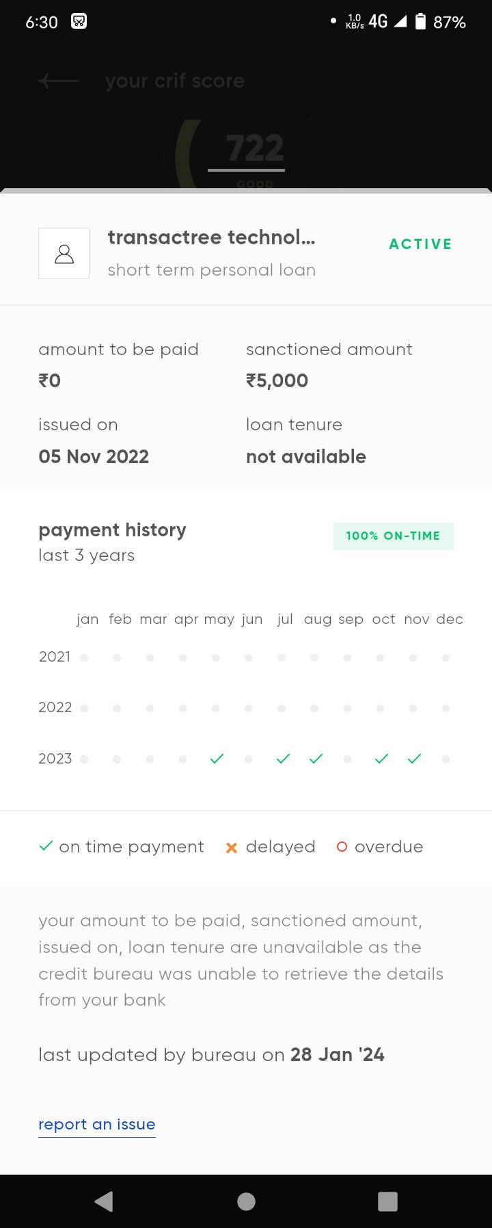
Task: Tap the sanctioned amount ₹5,000 value
Action: click(x=277, y=380)
